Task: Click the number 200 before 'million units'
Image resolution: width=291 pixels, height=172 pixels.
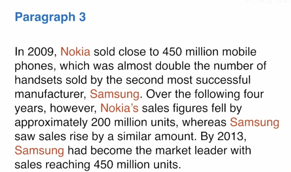Action: coord(101,123)
